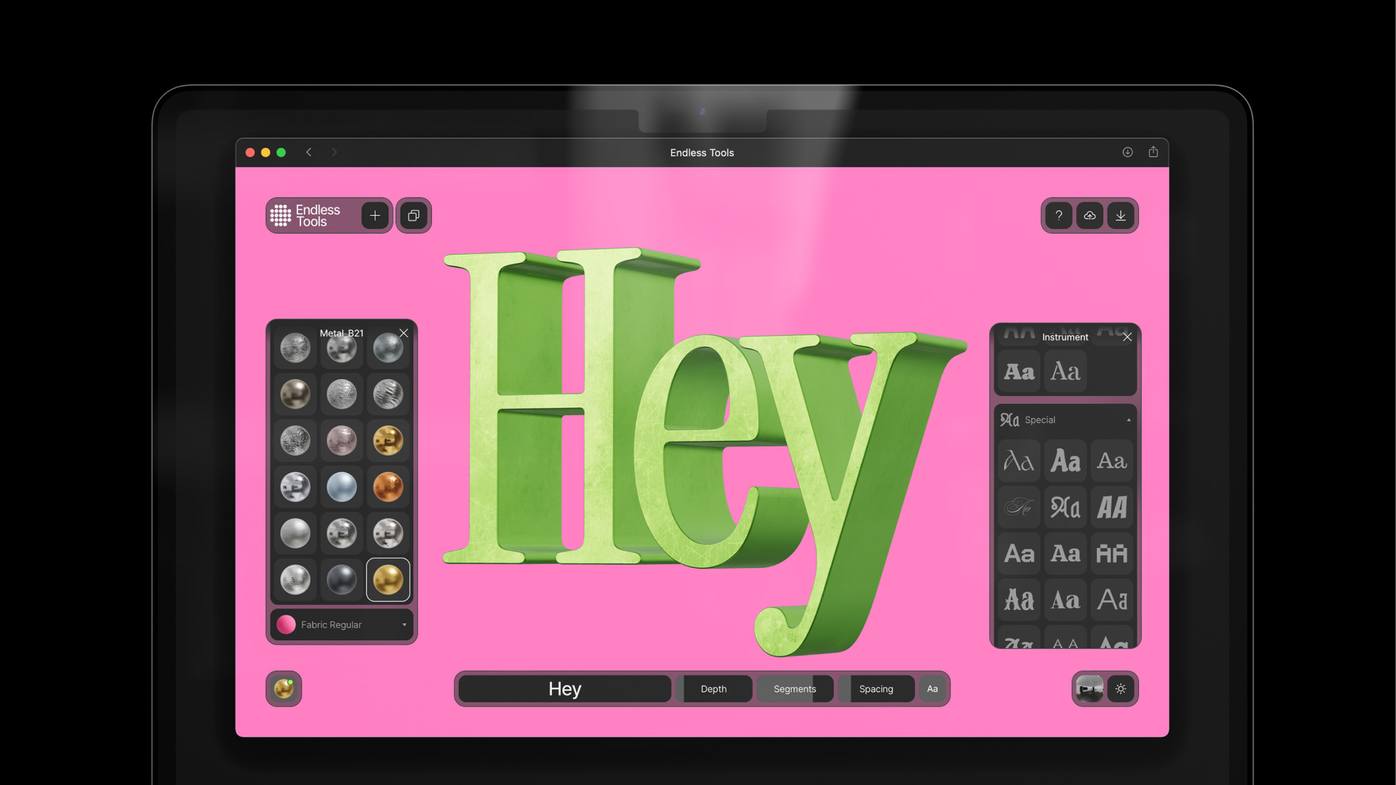Screen dimensions: 1396x785
Task: Click the gold material ball button
Action: click(284, 688)
